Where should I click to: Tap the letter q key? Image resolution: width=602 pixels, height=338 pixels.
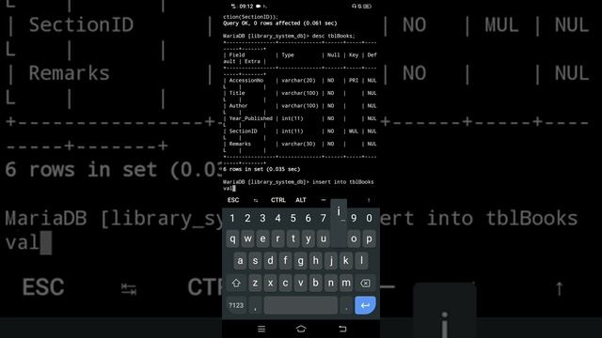pyautogui.click(x=232, y=238)
